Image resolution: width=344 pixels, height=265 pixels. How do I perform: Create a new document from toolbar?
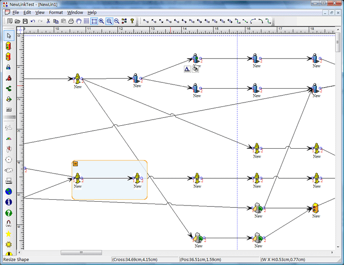tap(10, 21)
